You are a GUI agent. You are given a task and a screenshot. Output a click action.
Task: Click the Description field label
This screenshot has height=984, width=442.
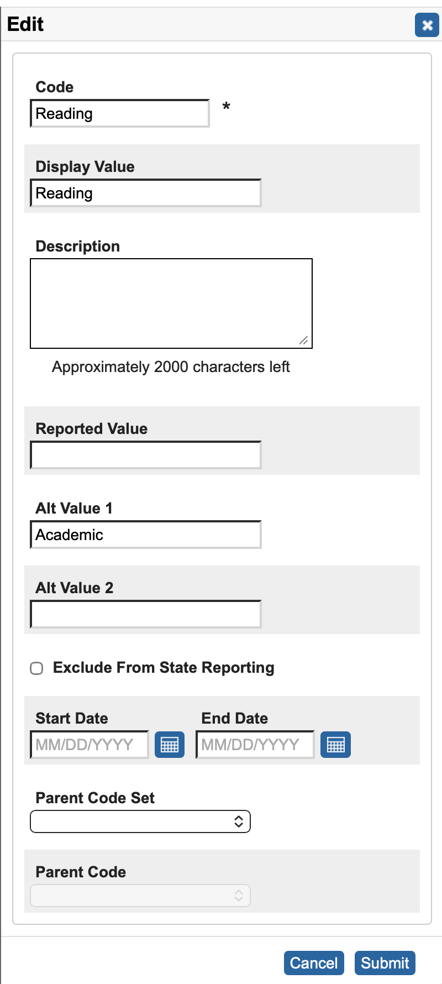(78, 247)
